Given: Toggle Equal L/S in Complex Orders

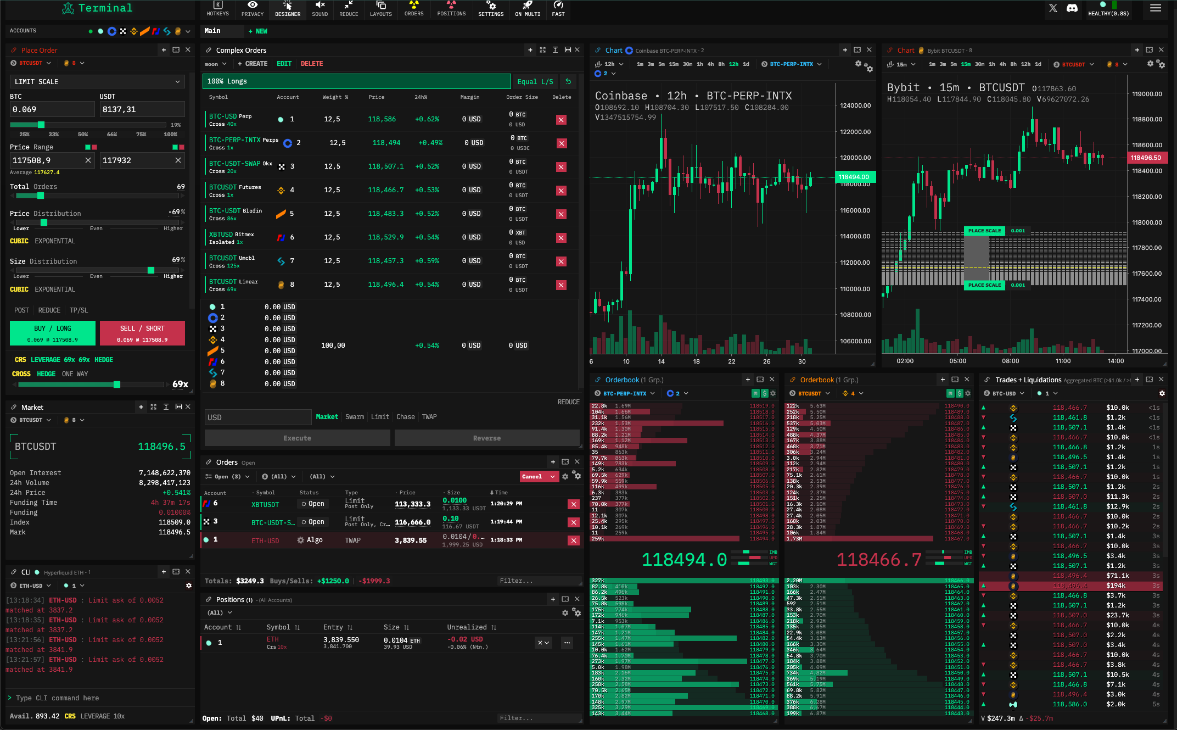Looking at the screenshot, I should 535,81.
